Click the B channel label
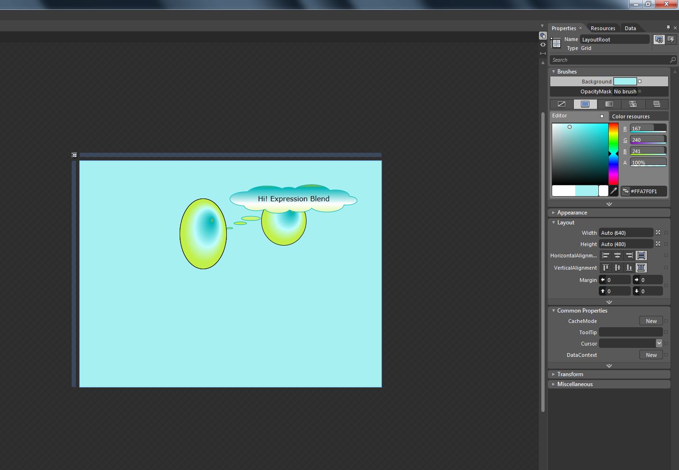 pyautogui.click(x=625, y=151)
